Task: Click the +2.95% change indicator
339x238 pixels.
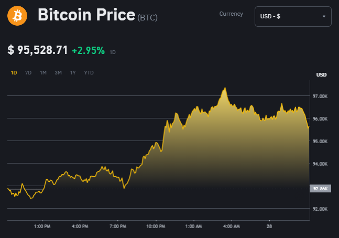Action: [88, 51]
